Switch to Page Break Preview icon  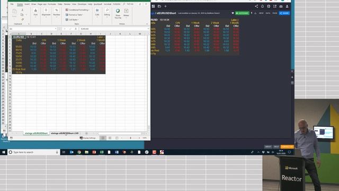click(x=117, y=138)
